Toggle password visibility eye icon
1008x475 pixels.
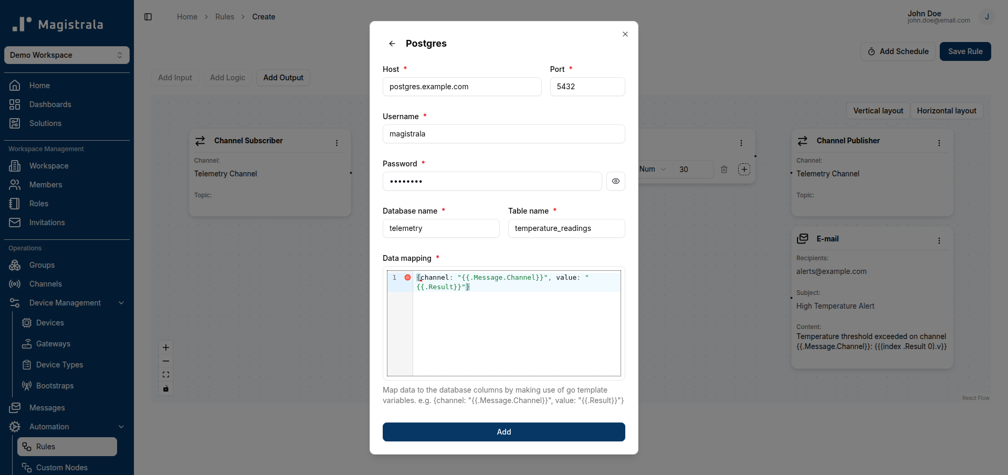coord(615,181)
